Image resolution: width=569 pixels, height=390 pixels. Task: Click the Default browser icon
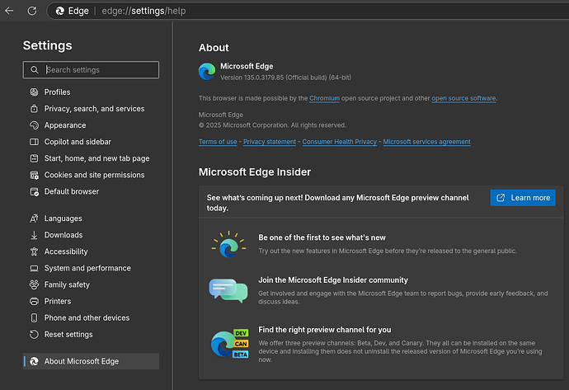pos(34,191)
